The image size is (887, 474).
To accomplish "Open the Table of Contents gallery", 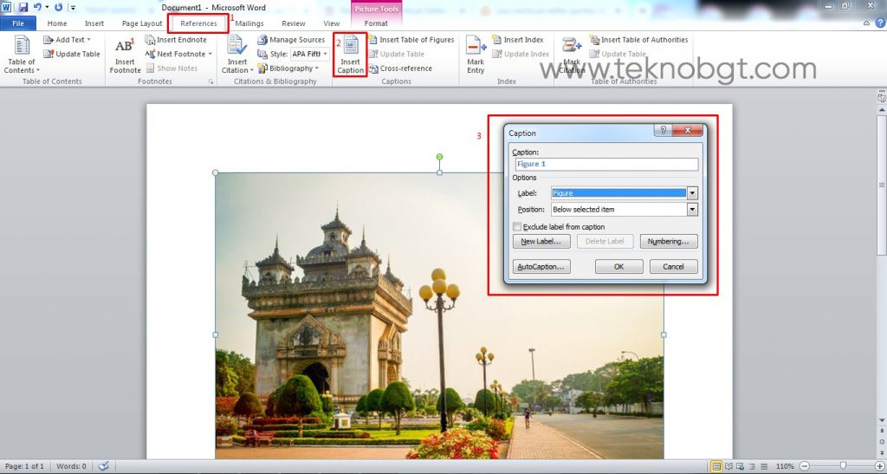I will 22,55.
